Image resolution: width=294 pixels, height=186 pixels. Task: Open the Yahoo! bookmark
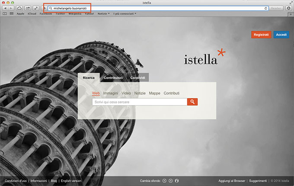[x=89, y=14]
